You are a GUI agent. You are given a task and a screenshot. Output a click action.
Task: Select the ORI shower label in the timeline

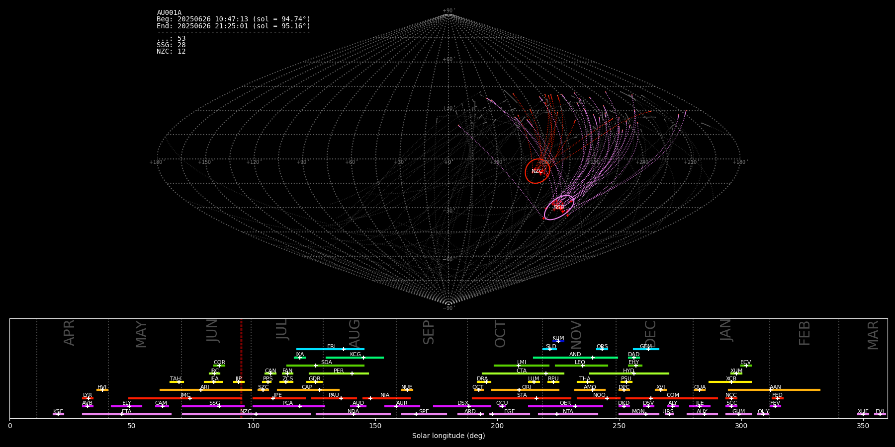pyautogui.click(x=527, y=387)
